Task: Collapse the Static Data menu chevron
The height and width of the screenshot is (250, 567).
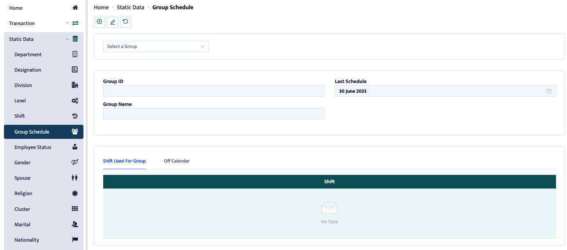Action: tap(67, 39)
